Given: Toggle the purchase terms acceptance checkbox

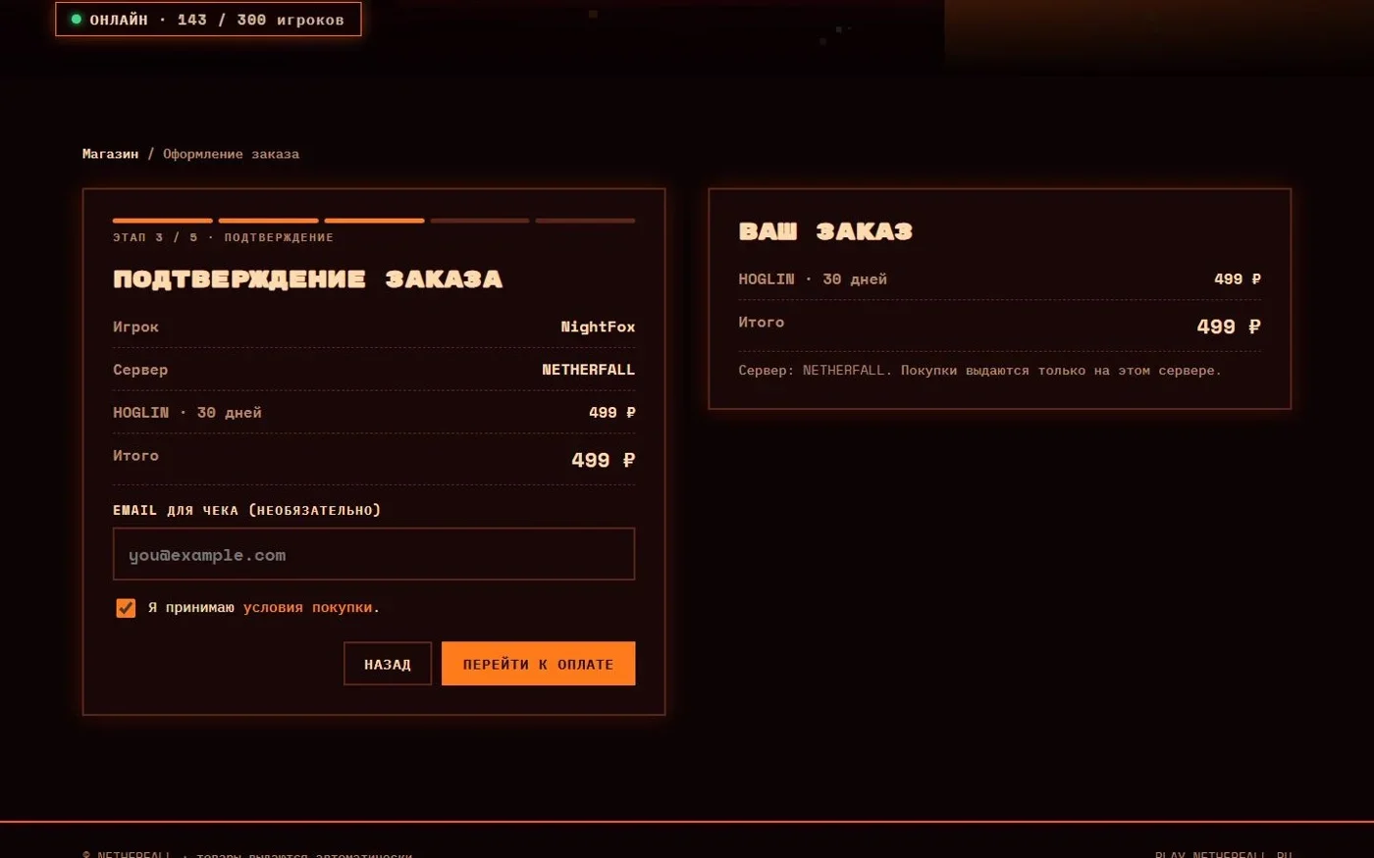Looking at the screenshot, I should (126, 608).
